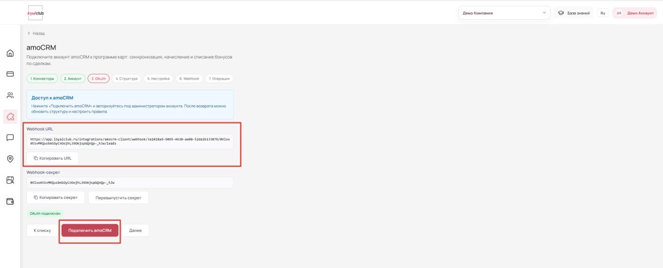Switch language via the Ru selector
The height and width of the screenshot is (268, 663).
click(603, 13)
